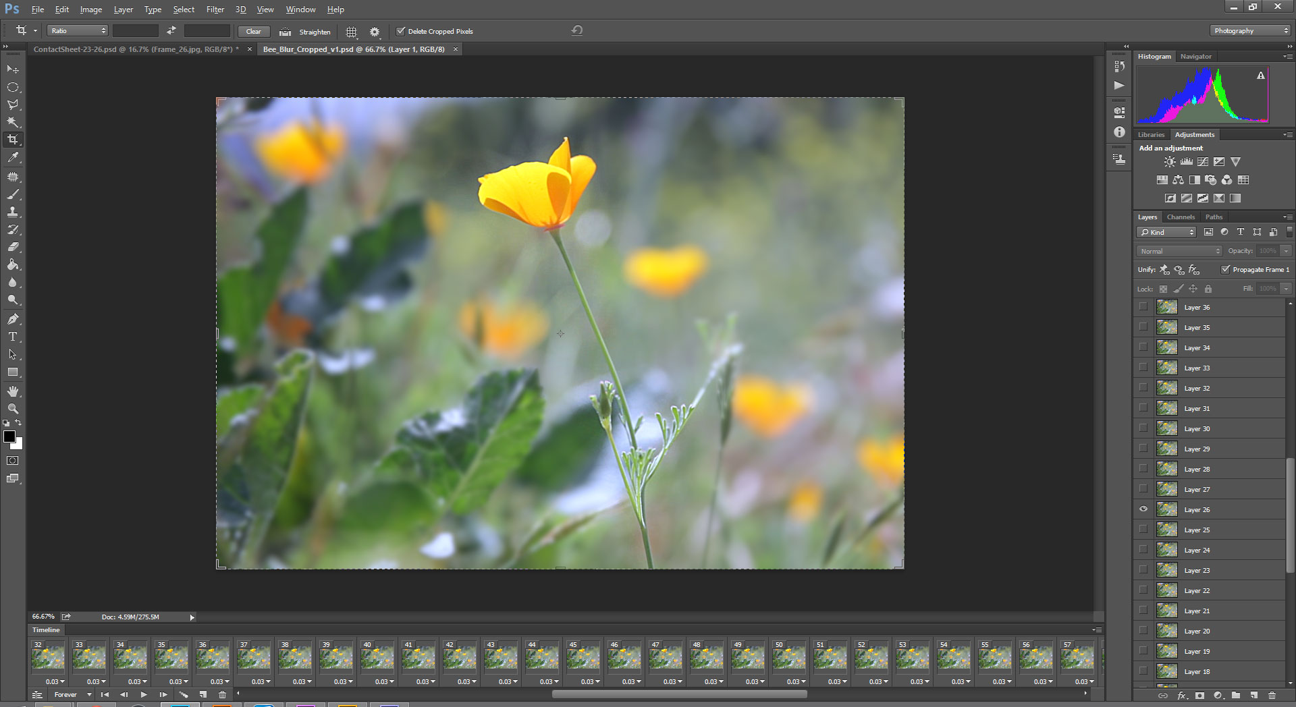This screenshot has width=1296, height=707.
Task: Switch to ContactSheet-23-26.psd document tab
Action: tap(136, 49)
